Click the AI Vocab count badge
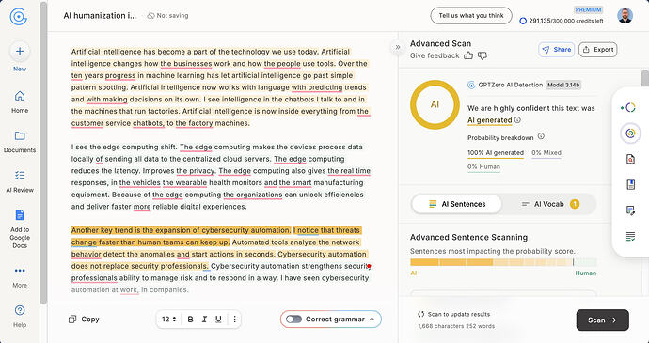The height and width of the screenshot is (343, 649). [x=575, y=204]
